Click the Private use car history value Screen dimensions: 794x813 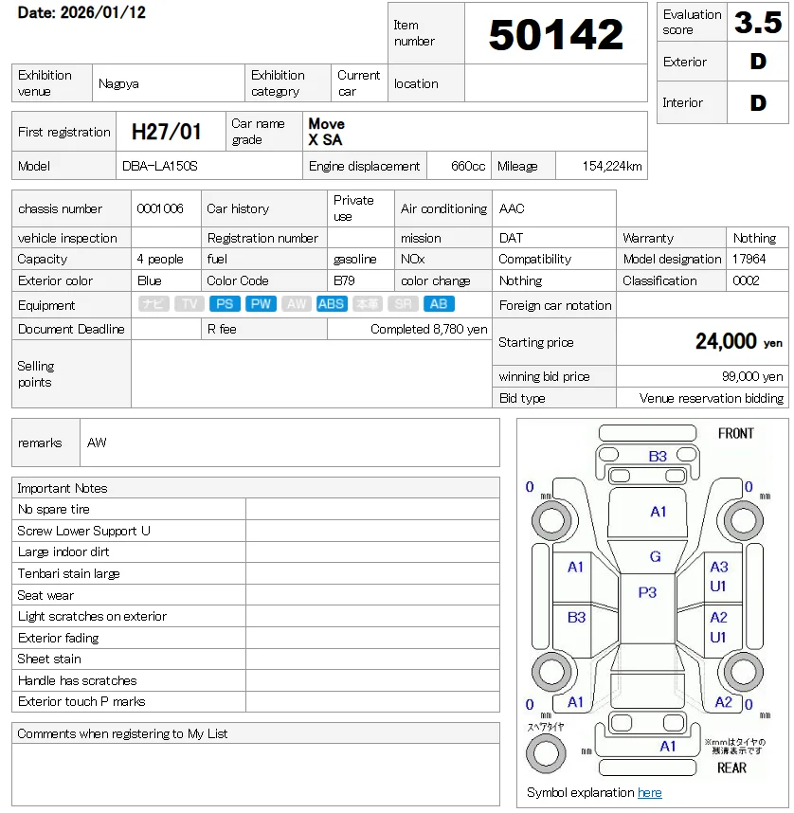(x=353, y=208)
